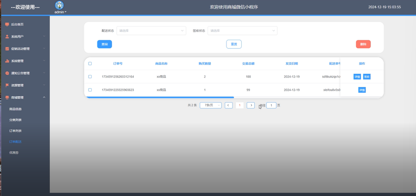Click delivery number starting with sd9bukzqx
The width and height of the screenshot is (416, 196).
[331, 77]
